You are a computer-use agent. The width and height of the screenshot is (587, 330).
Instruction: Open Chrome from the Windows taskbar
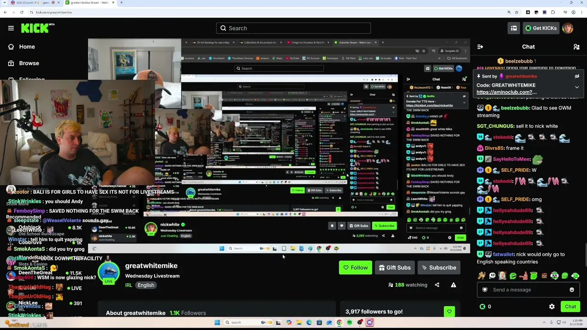tap(339, 323)
